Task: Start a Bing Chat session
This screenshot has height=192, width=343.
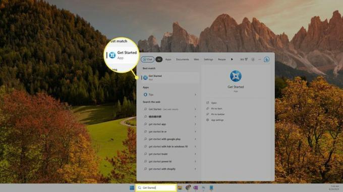Action: [148, 59]
